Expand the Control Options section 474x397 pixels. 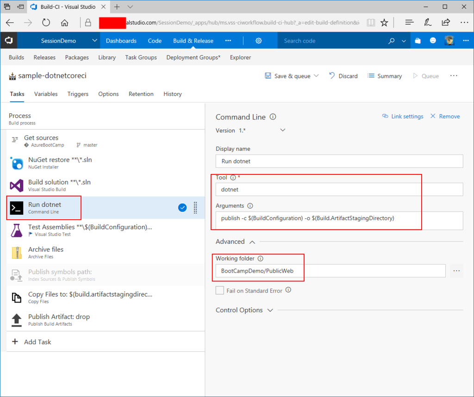(x=270, y=310)
